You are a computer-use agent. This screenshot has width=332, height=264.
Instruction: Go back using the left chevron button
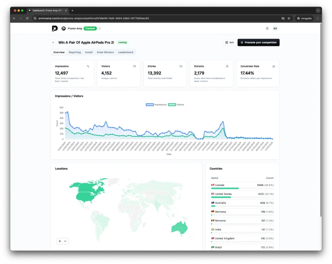(x=53, y=43)
